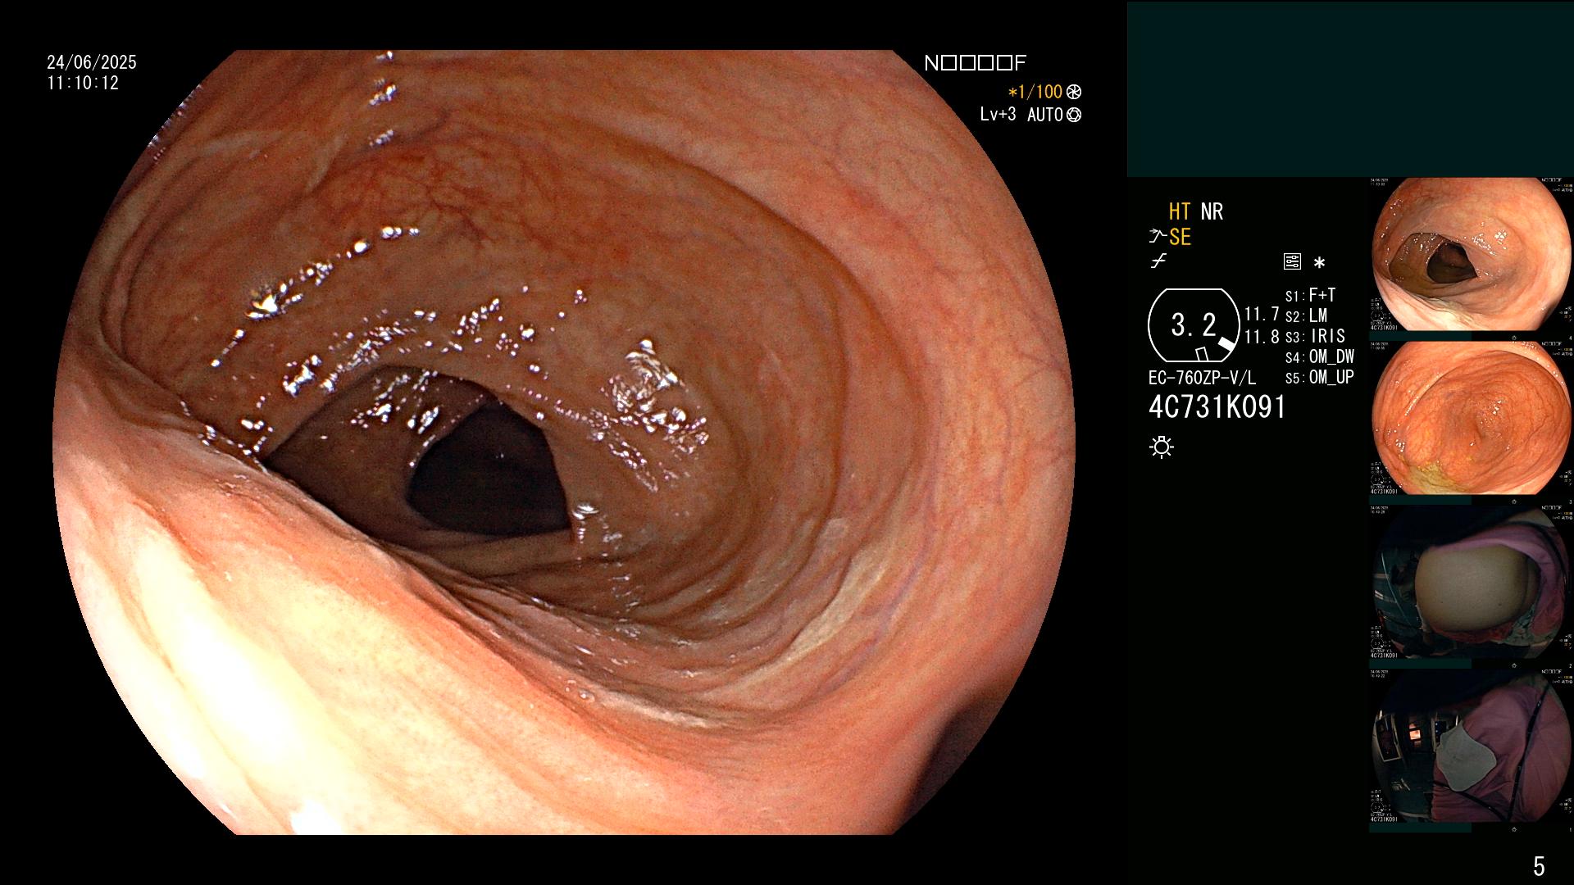This screenshot has height=885, width=1574.
Task: Click the structure enhancement icon beside SE
Action: pyautogui.click(x=1157, y=238)
